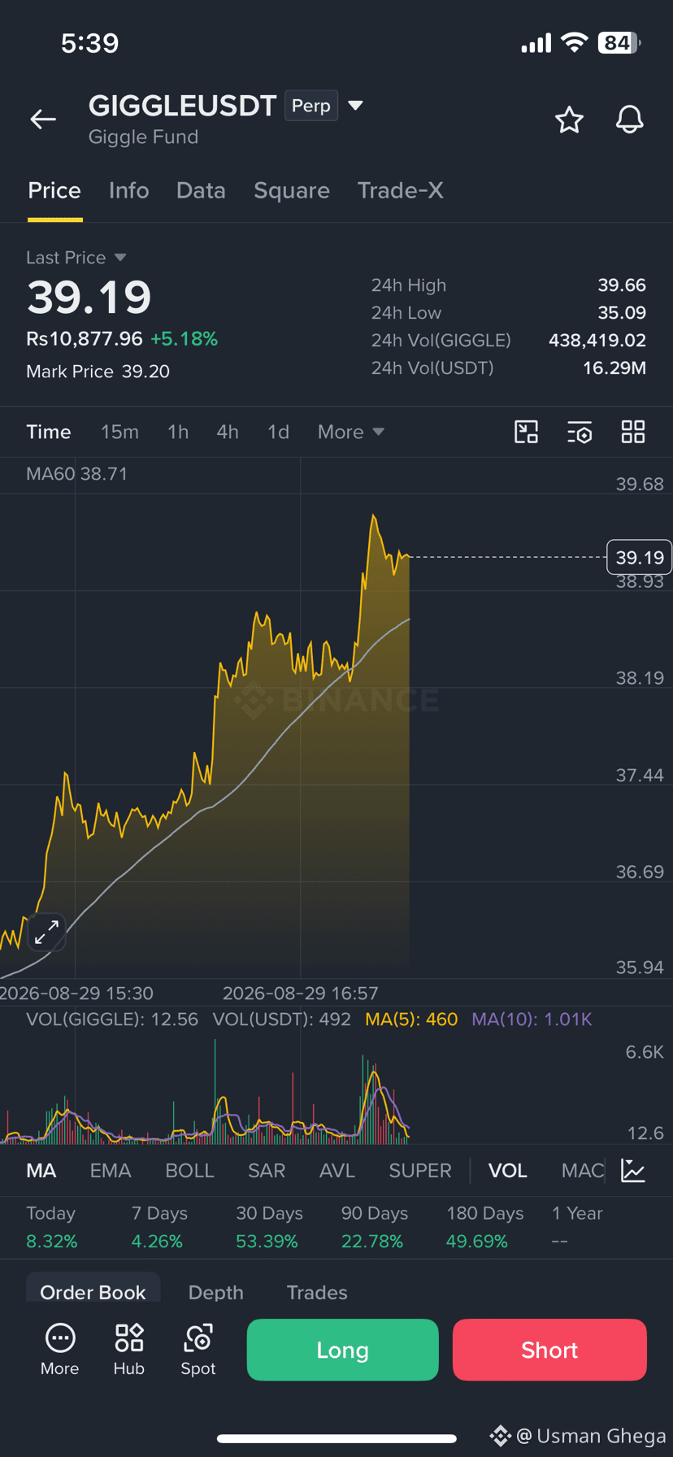Tap the MA(10): 1.01K volume label
673x1457 pixels.
tap(532, 1020)
